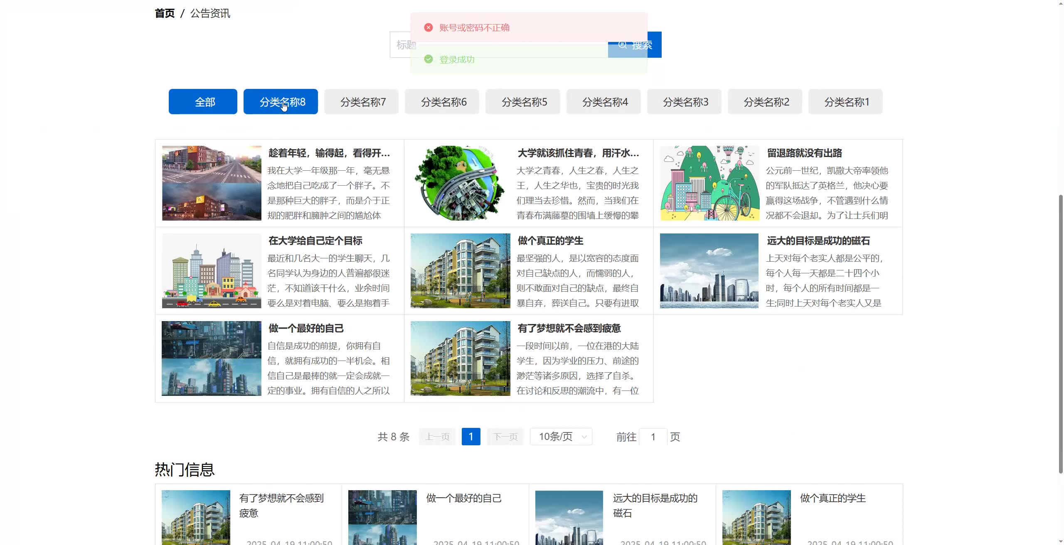Viewport: 1064px width, 545px height.
Task: Switch to 分类名称4 category
Action: click(x=603, y=102)
